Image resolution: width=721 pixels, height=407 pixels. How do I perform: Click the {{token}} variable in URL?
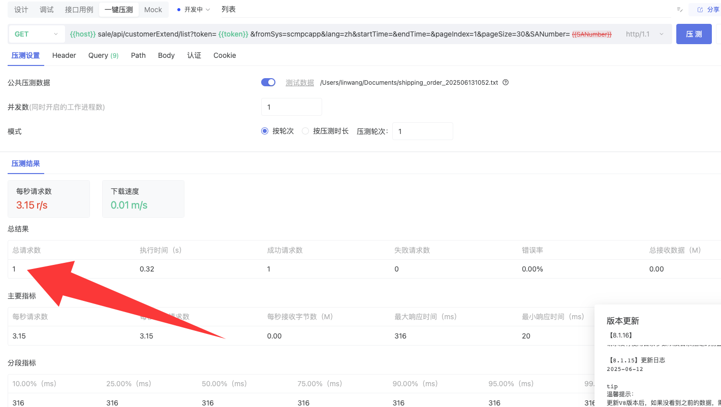coord(233,34)
